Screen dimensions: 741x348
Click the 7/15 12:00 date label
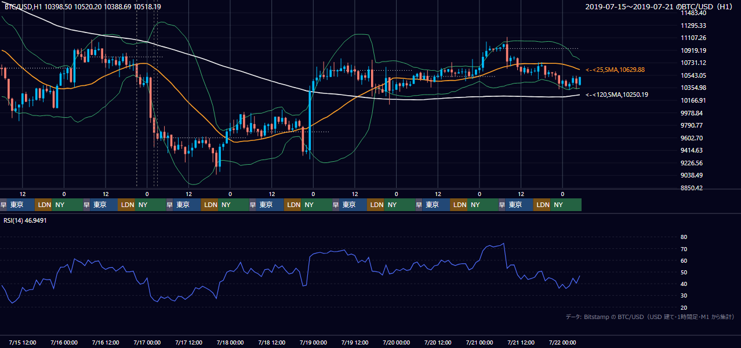point(22,342)
